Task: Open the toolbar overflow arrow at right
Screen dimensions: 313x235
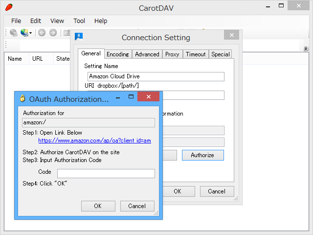Action: click(x=306, y=48)
